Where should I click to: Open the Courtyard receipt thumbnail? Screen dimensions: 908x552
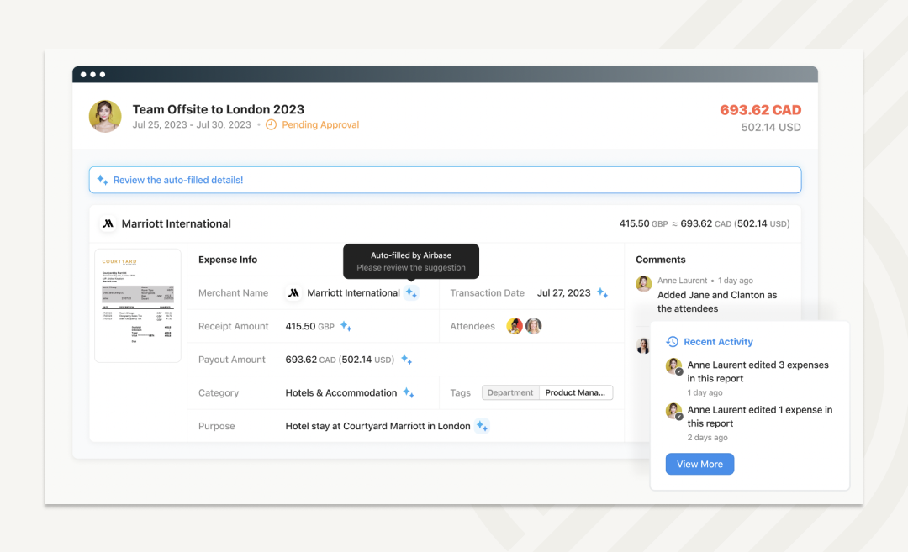[138, 306]
